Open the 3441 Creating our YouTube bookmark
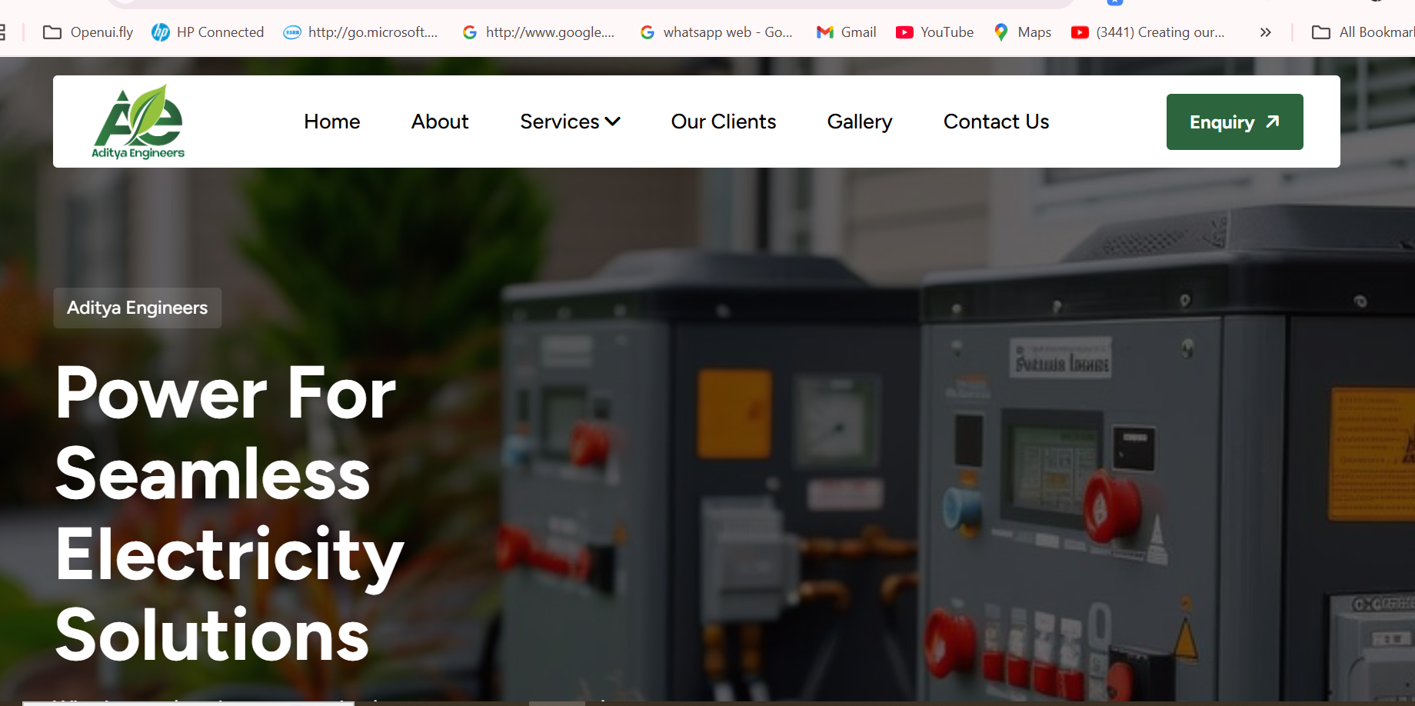The width and height of the screenshot is (1415, 706). (x=1148, y=32)
